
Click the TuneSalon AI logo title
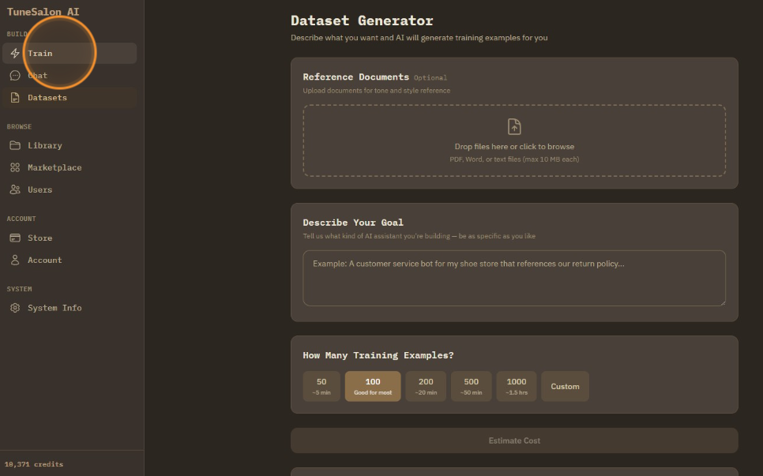pyautogui.click(x=43, y=12)
